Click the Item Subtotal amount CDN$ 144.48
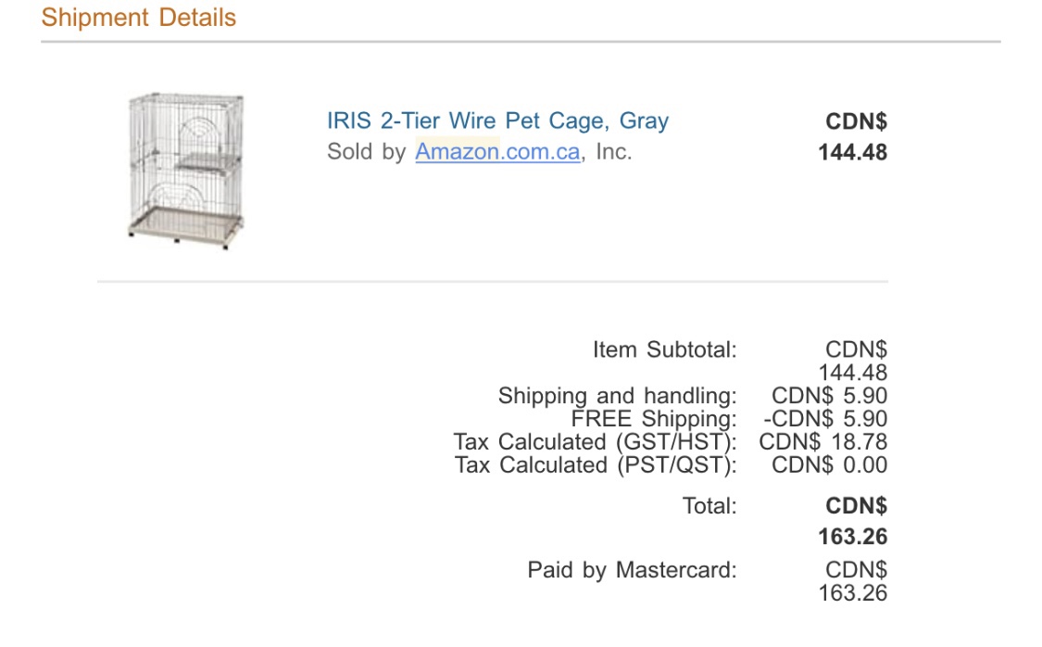 tap(853, 362)
